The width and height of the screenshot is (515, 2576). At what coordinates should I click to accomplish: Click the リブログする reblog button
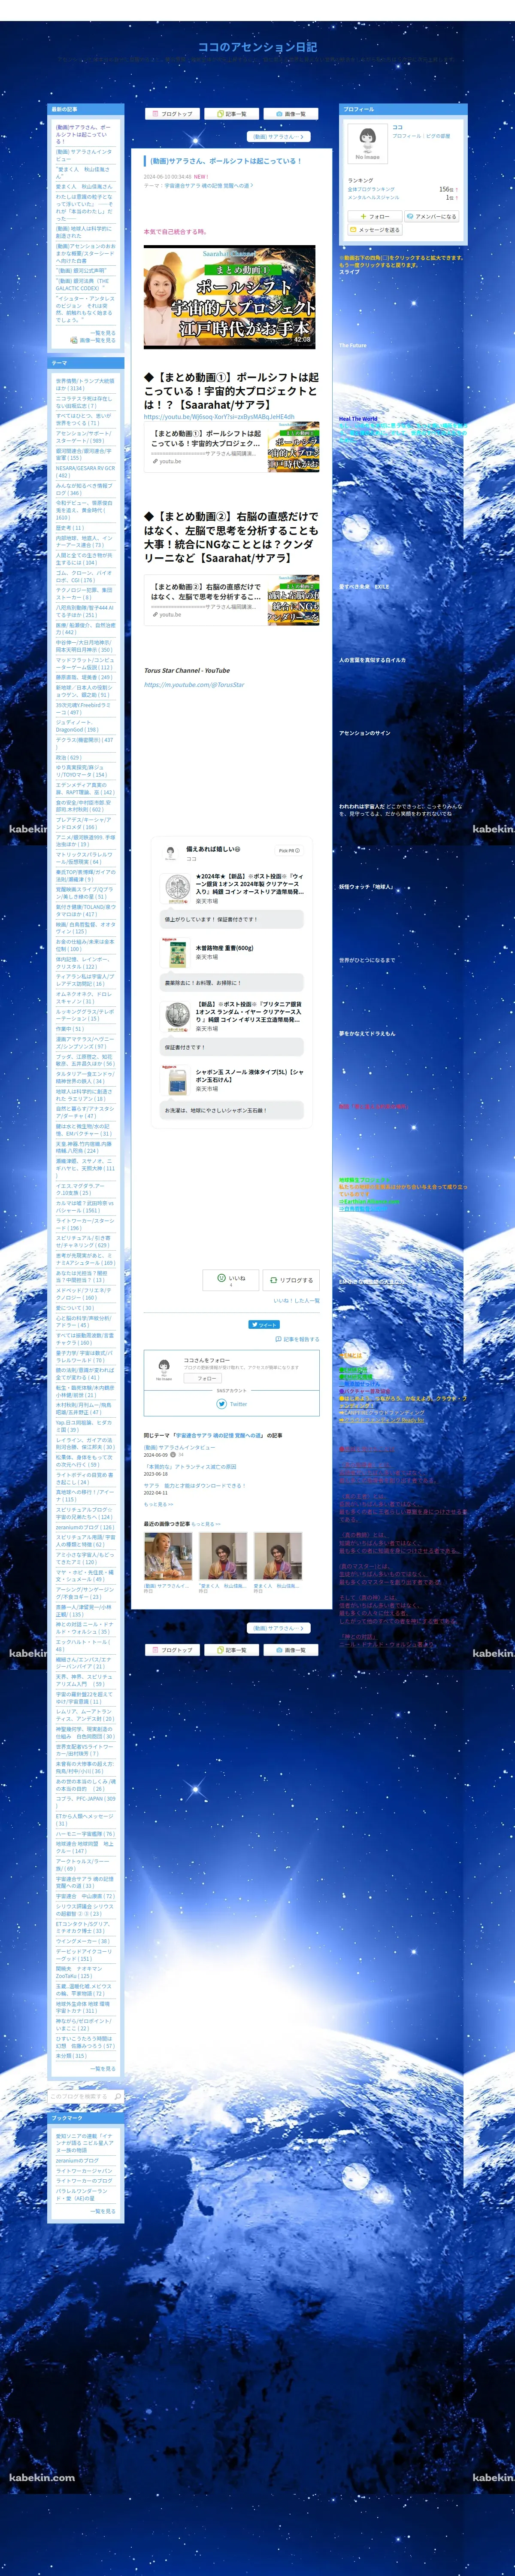tap(290, 1279)
